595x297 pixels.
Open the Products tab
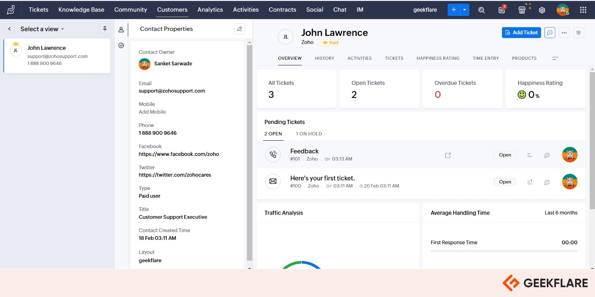(x=524, y=58)
